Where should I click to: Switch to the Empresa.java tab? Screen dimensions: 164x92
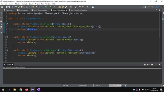22,10
